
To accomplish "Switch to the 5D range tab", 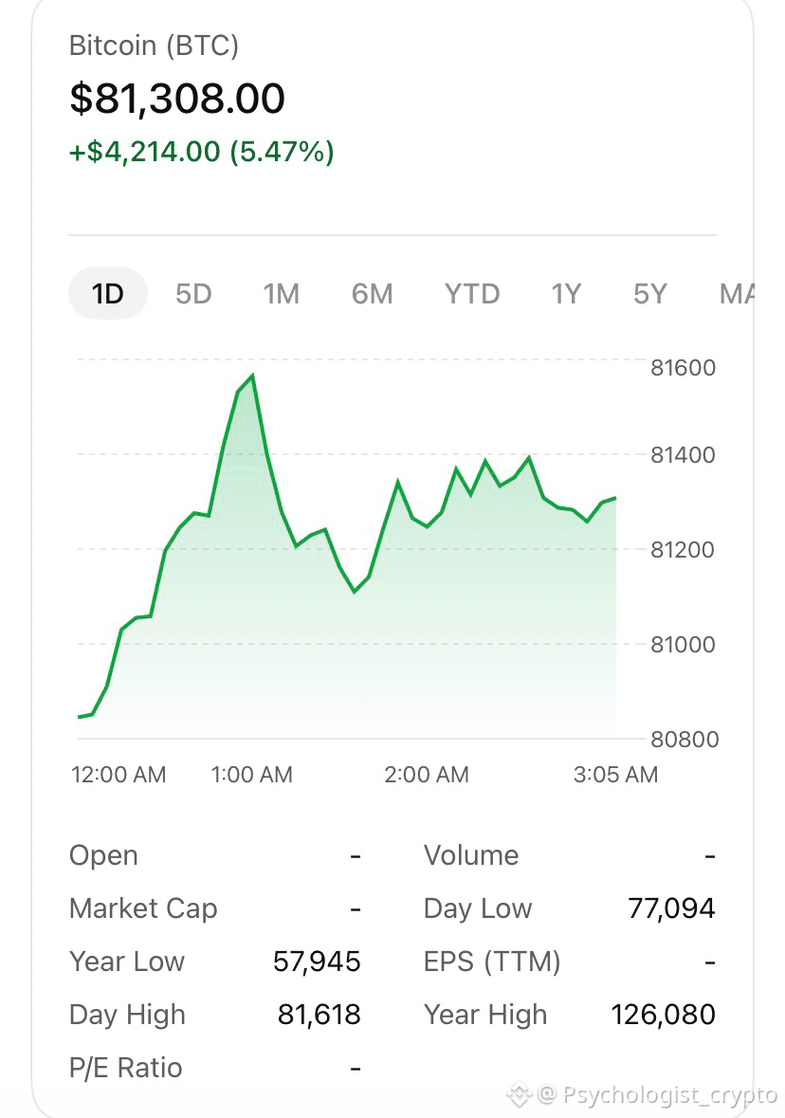I will click(194, 294).
